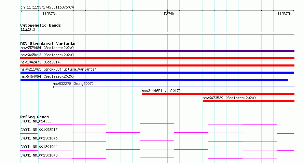Screen dimensions: 304x163
Task: Click the magenta NM_001301045 gene line
Action: click(x=157, y=141)
